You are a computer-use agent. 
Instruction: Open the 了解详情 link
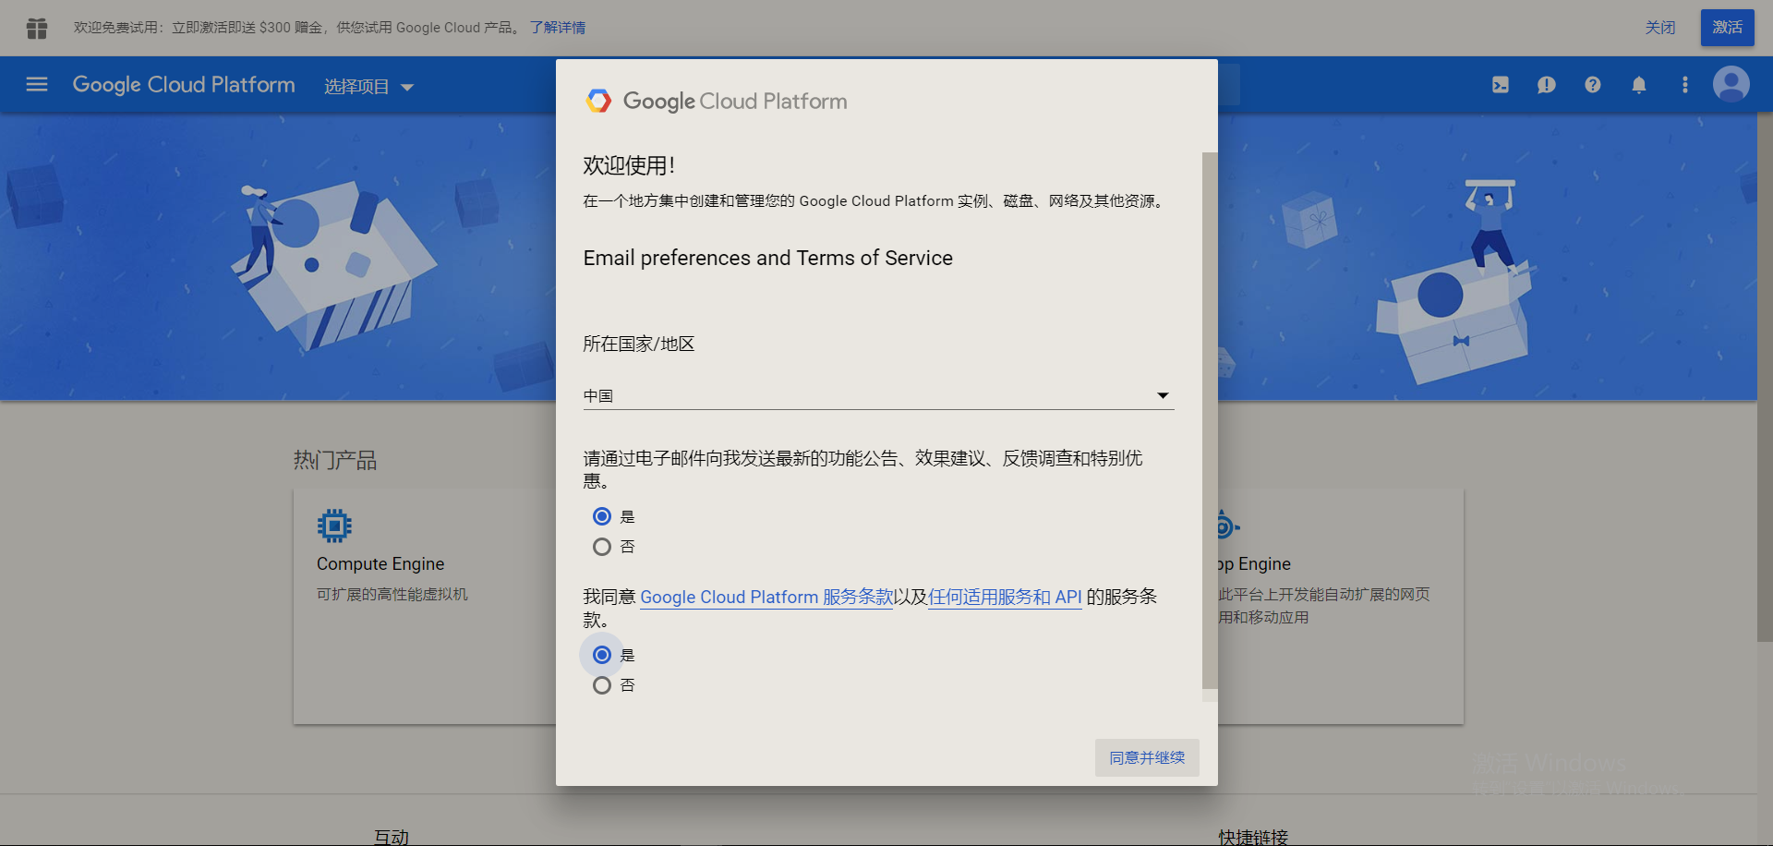click(558, 28)
